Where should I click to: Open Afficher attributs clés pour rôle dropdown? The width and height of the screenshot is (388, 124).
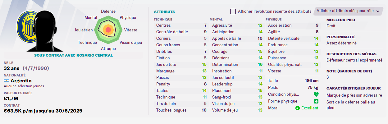pos(348,11)
